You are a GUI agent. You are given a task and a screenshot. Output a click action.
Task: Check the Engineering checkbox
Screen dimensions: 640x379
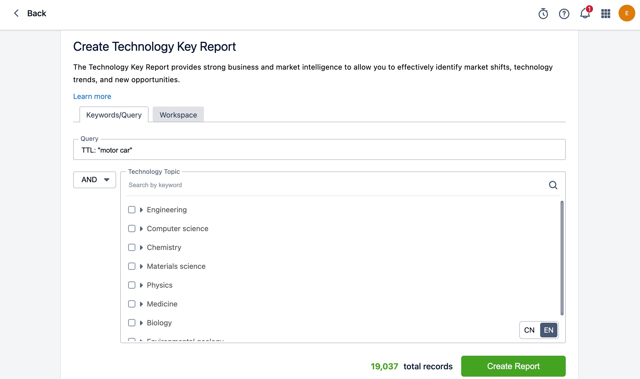pos(132,210)
